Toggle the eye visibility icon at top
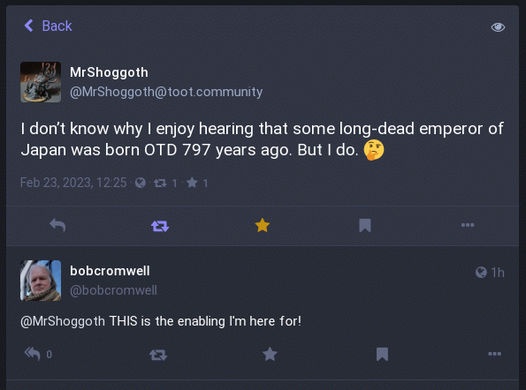The height and width of the screenshot is (390, 526). coord(498,27)
